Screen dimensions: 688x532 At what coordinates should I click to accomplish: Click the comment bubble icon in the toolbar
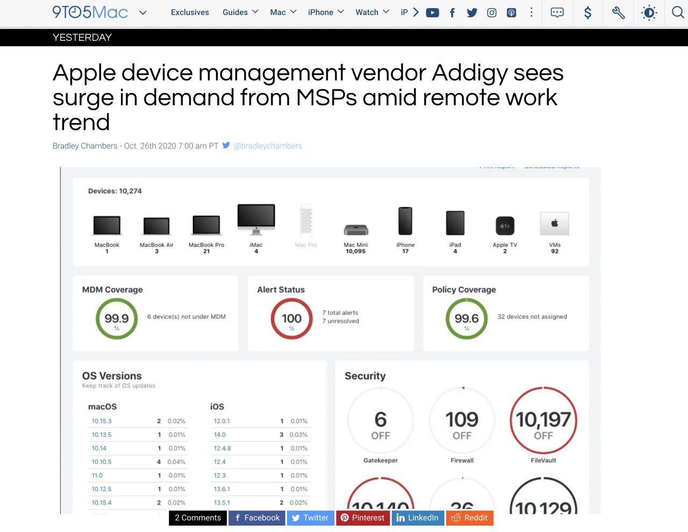(x=557, y=12)
